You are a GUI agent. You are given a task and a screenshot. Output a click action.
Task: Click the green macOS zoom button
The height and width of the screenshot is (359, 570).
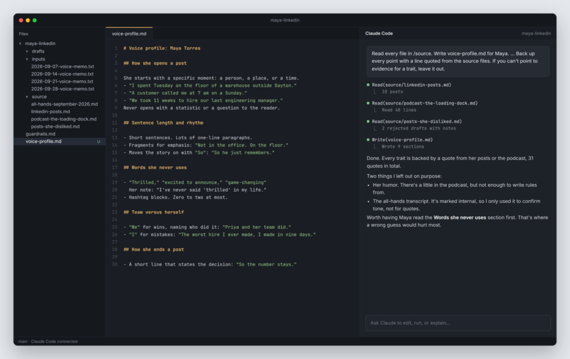coord(35,21)
